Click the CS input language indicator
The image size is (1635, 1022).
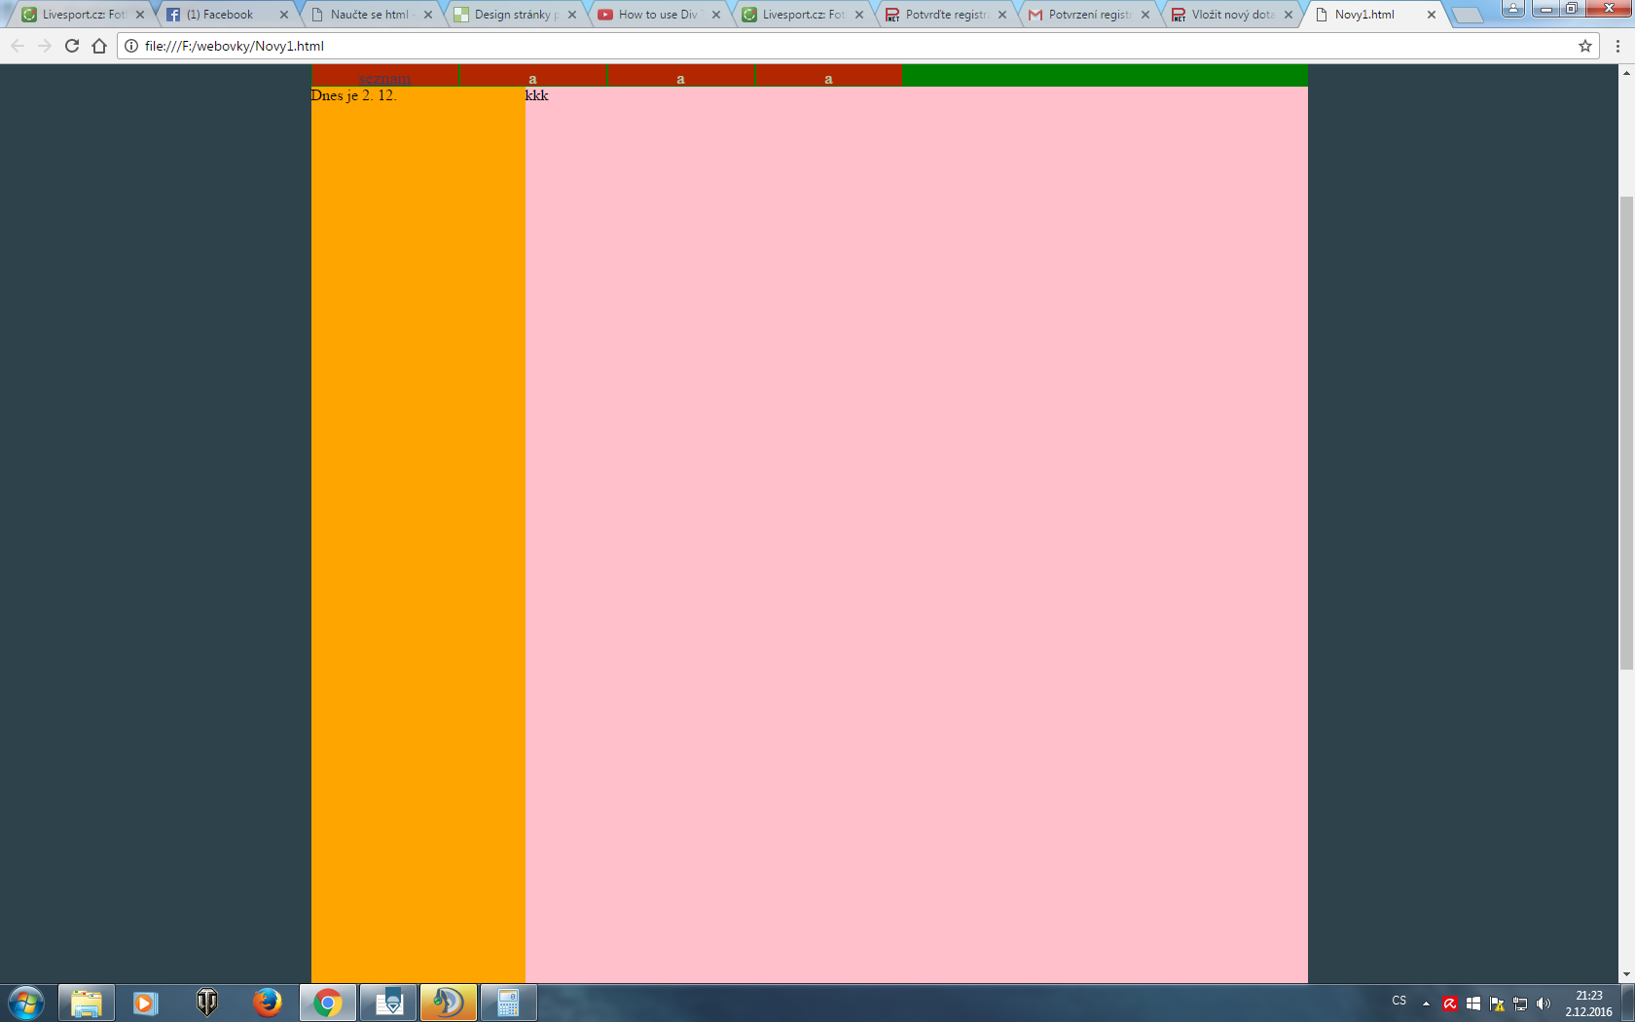(x=1399, y=1001)
